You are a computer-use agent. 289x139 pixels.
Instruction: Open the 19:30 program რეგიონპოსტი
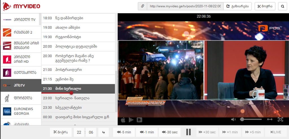pos(78,37)
